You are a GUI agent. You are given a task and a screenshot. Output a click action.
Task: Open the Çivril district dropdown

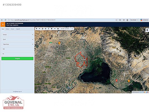(17, 39)
